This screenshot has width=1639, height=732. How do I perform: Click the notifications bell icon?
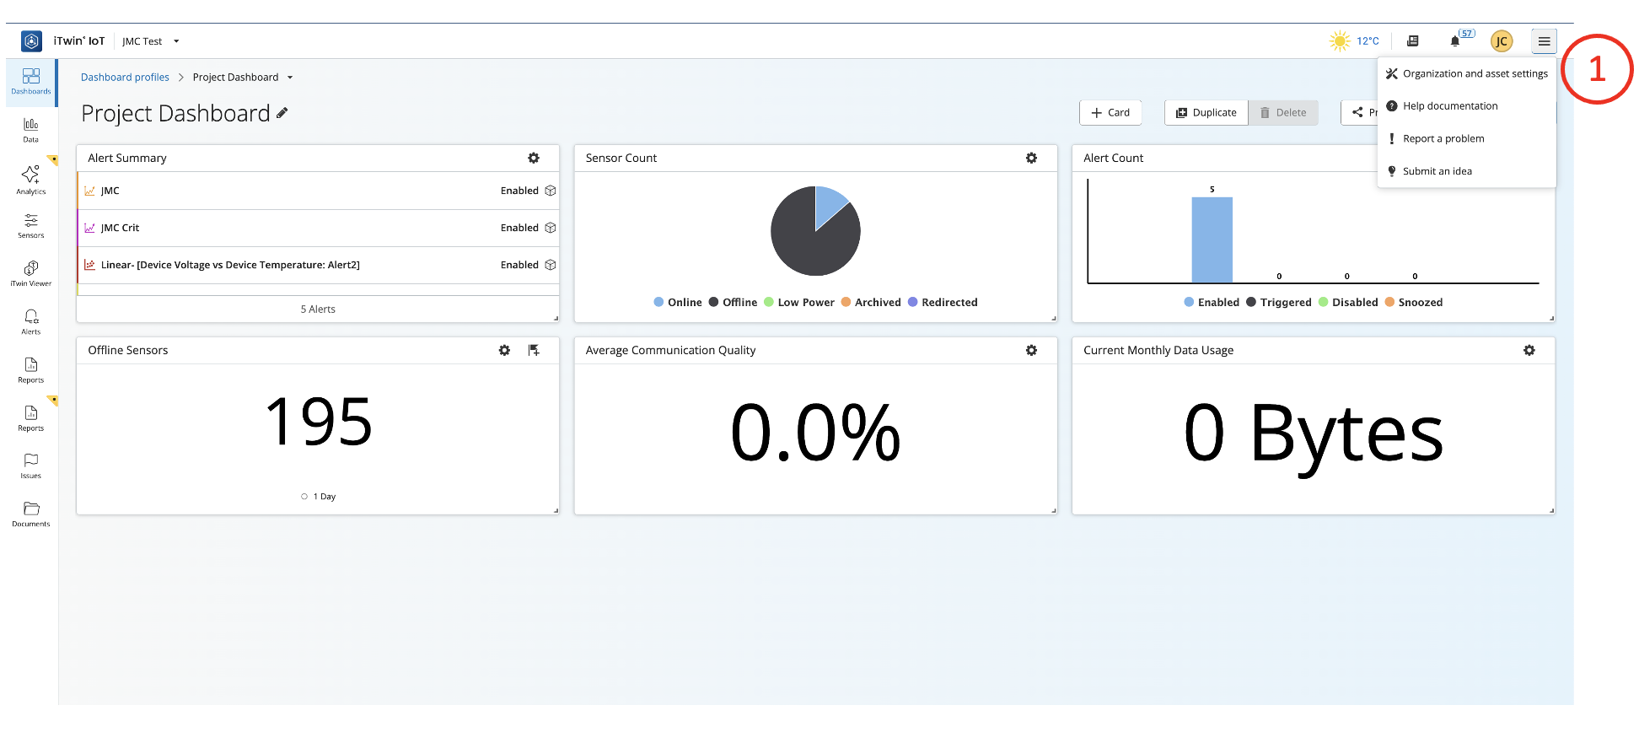[x=1454, y=40]
